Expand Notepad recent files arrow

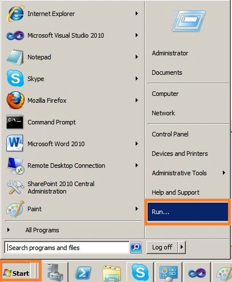click(x=137, y=57)
